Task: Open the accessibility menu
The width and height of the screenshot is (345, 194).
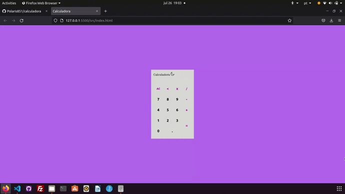Action: (294, 3)
